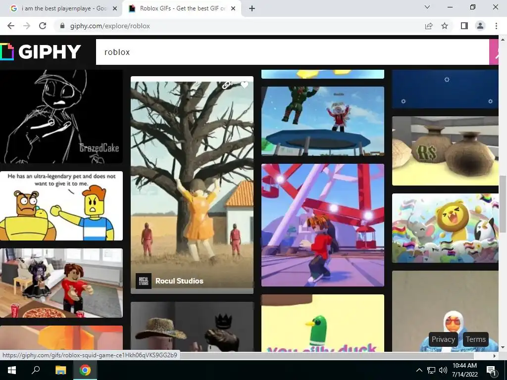Open the cowboy hat and crown GIF

click(x=192, y=327)
